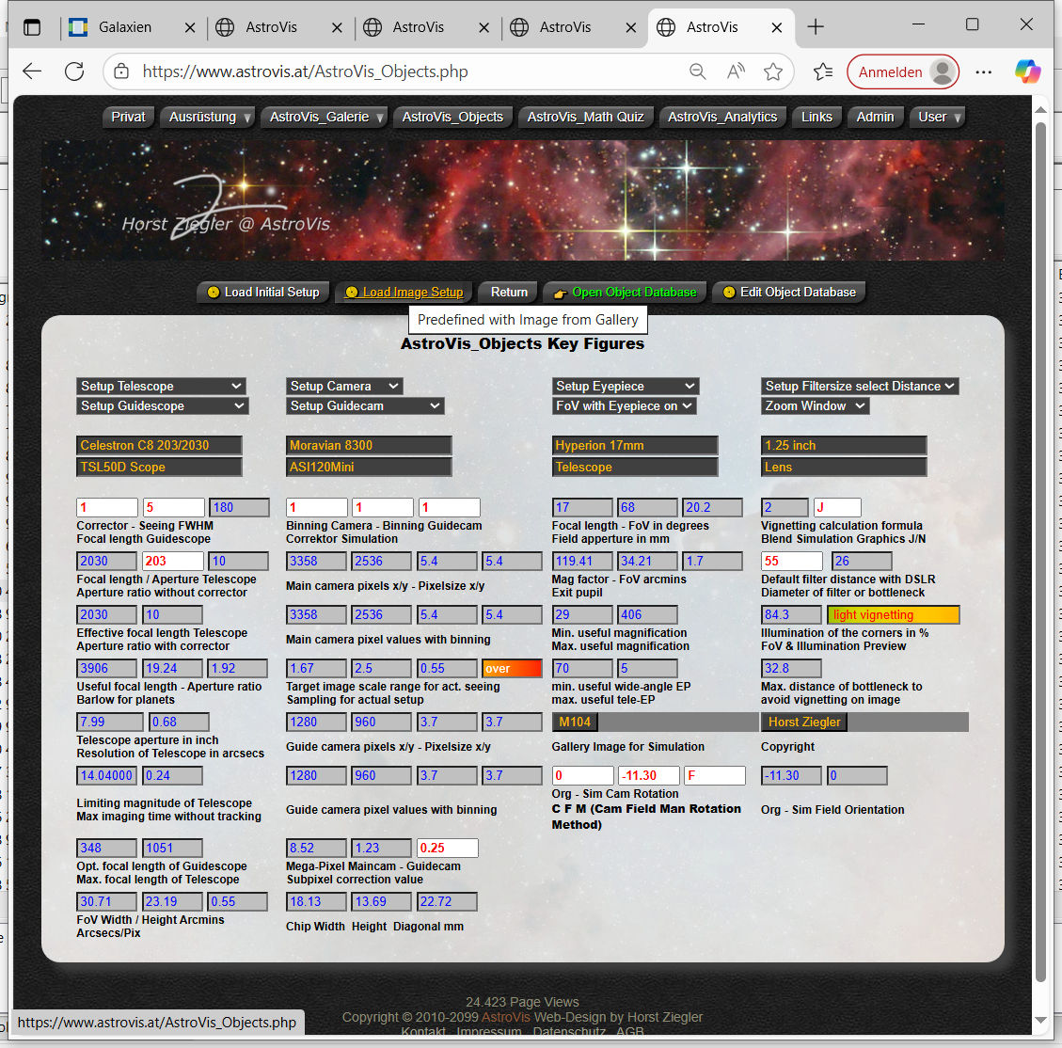Open the Copilot icon in toolbar
Image resolution: width=1062 pixels, height=1048 pixels.
1027,71
